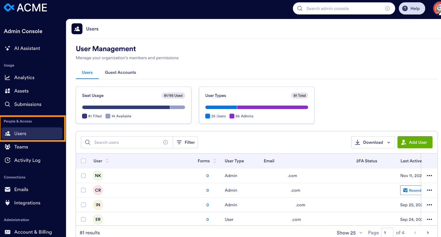Click the Analytics chart icon in sidebar
This screenshot has height=237, width=441.
pos(8,78)
